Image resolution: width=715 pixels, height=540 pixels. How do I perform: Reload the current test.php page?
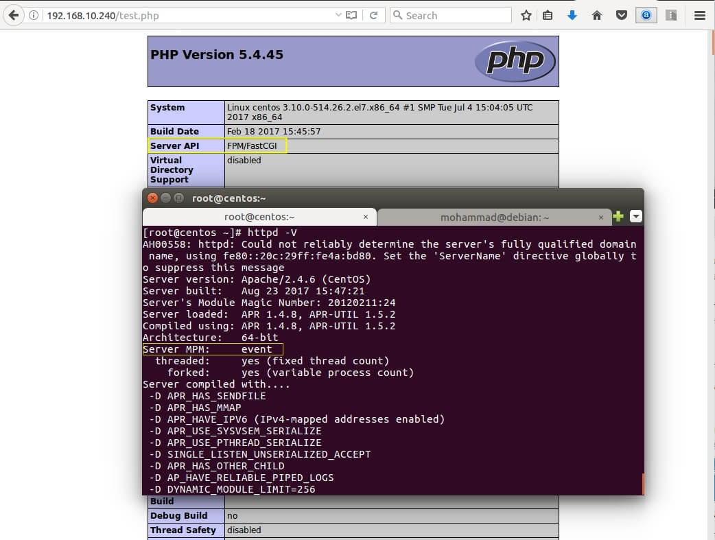click(374, 15)
